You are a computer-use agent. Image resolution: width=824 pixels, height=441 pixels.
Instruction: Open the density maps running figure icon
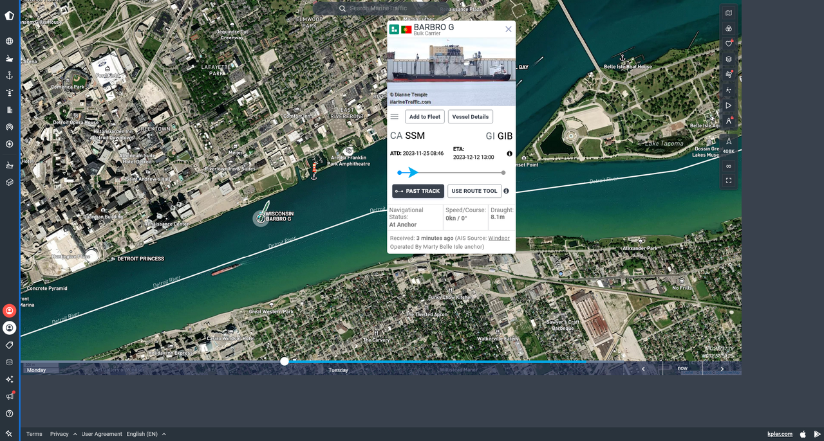729,90
